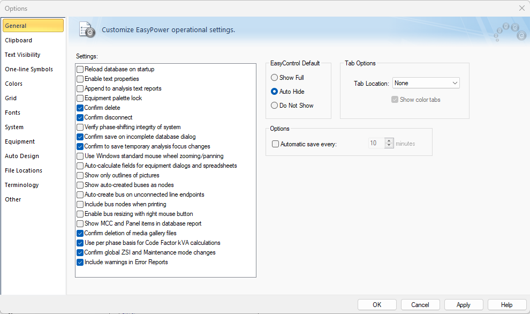Choose Auto Hide for EasyControl Default
This screenshot has width=530, height=314.
click(275, 92)
